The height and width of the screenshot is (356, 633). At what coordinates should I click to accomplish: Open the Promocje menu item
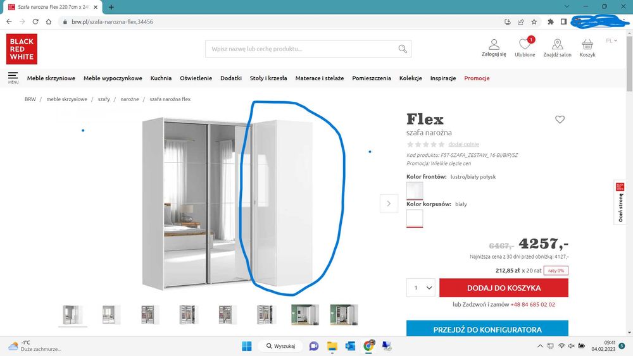point(477,78)
